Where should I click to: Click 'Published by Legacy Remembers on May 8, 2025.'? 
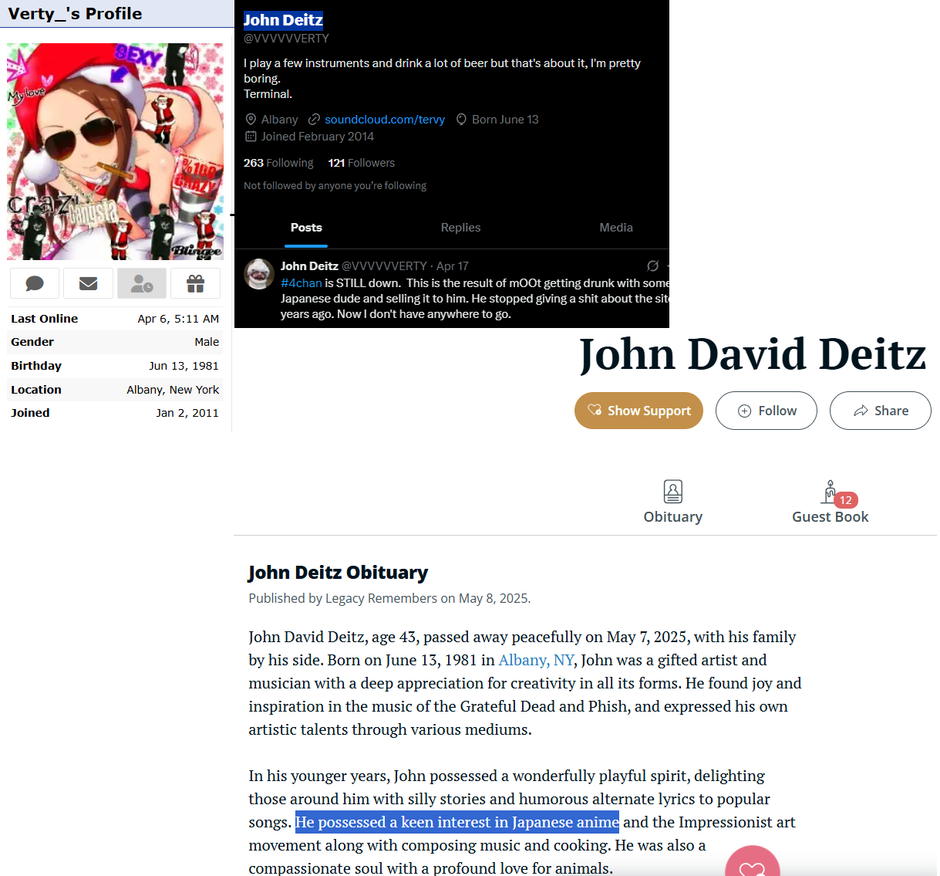click(x=389, y=598)
